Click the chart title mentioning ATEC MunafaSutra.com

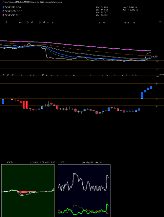32,2
